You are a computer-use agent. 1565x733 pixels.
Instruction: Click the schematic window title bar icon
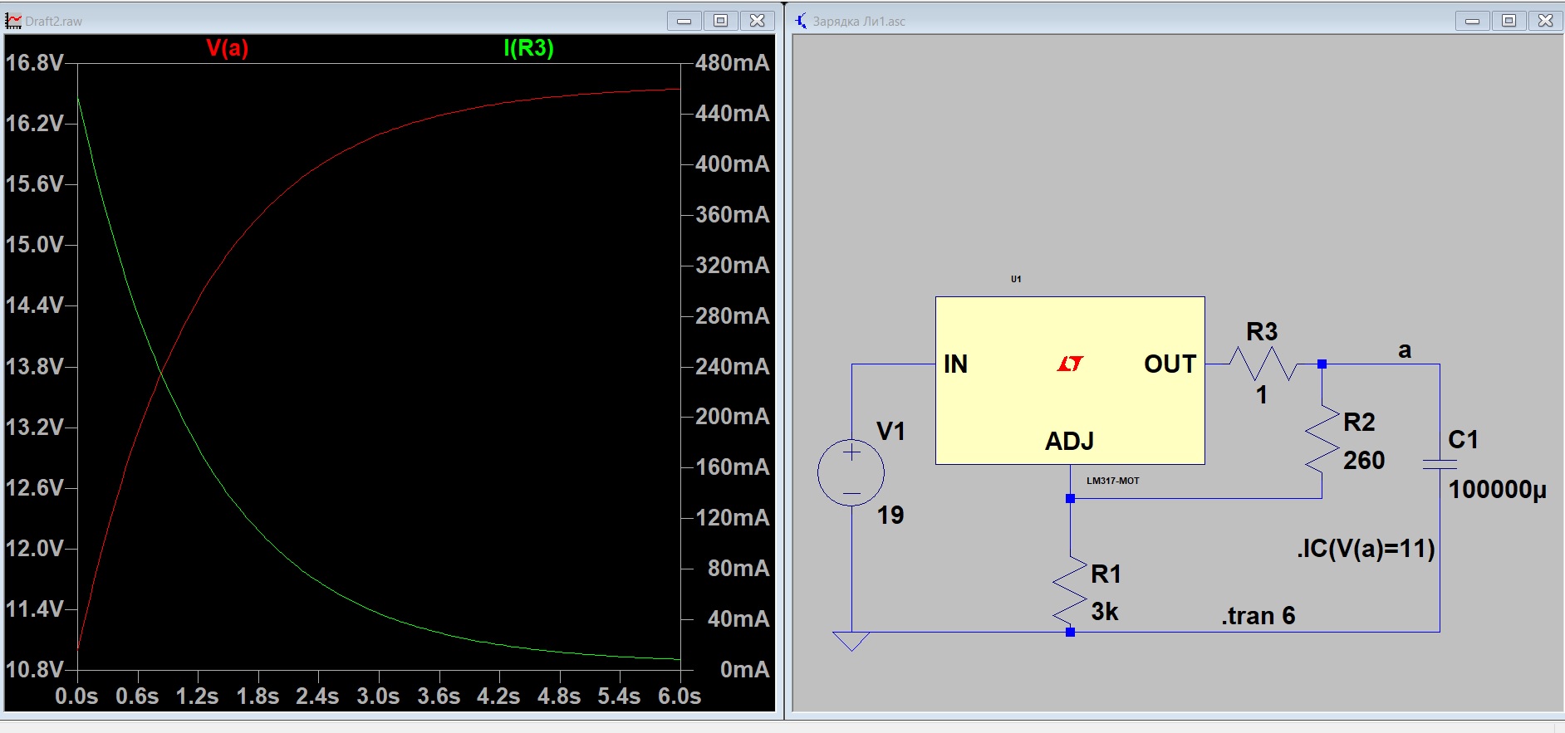pos(801,21)
